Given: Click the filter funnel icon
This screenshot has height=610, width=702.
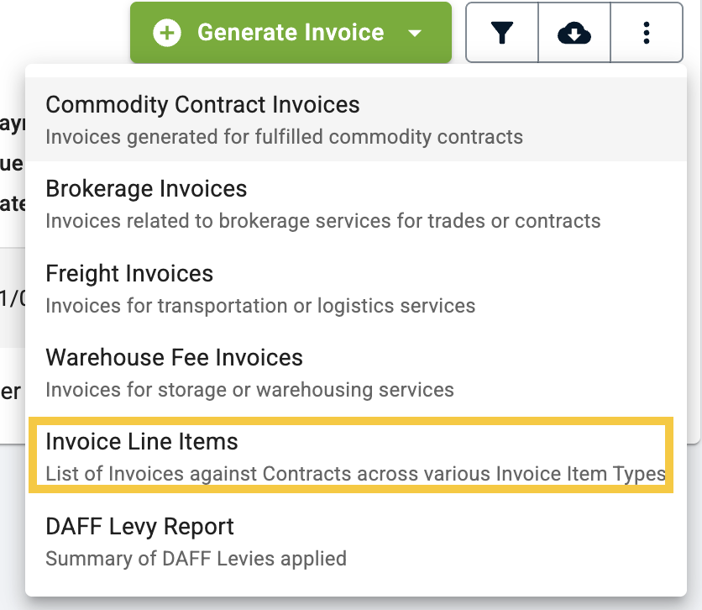Looking at the screenshot, I should pyautogui.click(x=502, y=33).
